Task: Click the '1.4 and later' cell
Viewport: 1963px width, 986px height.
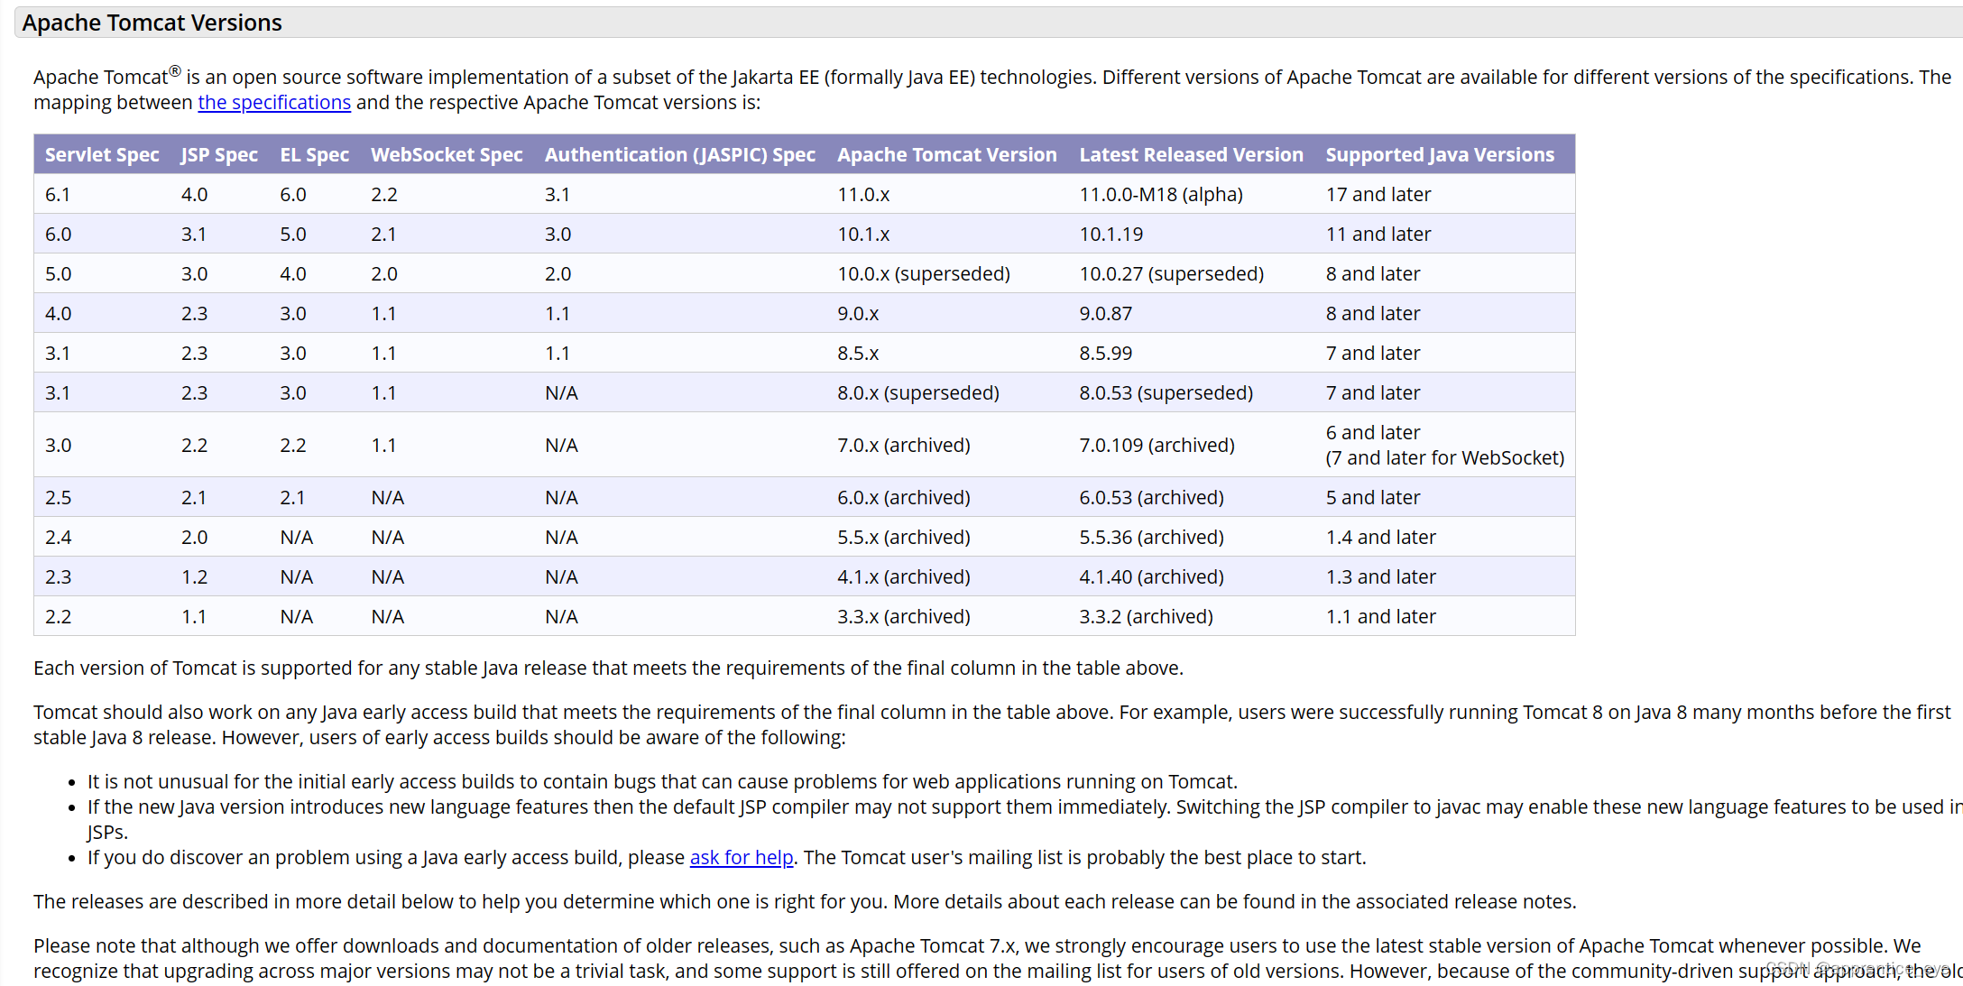Action: tap(1381, 538)
